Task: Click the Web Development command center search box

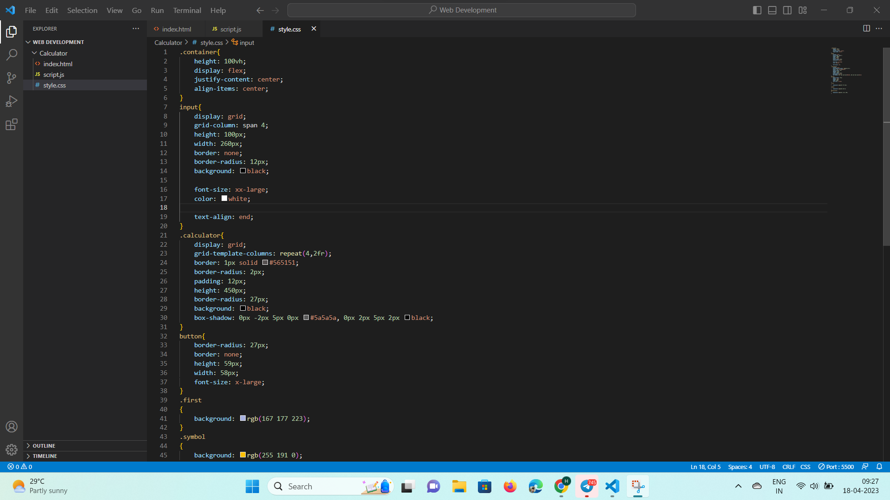Action: coord(461,10)
